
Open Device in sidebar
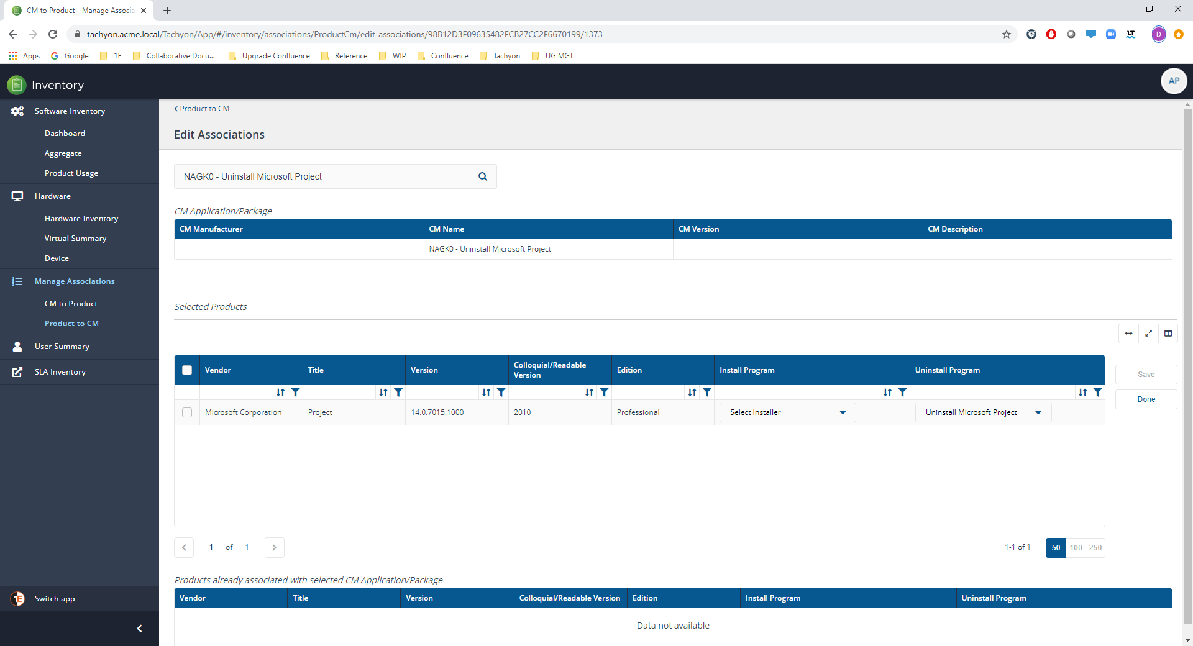57,258
